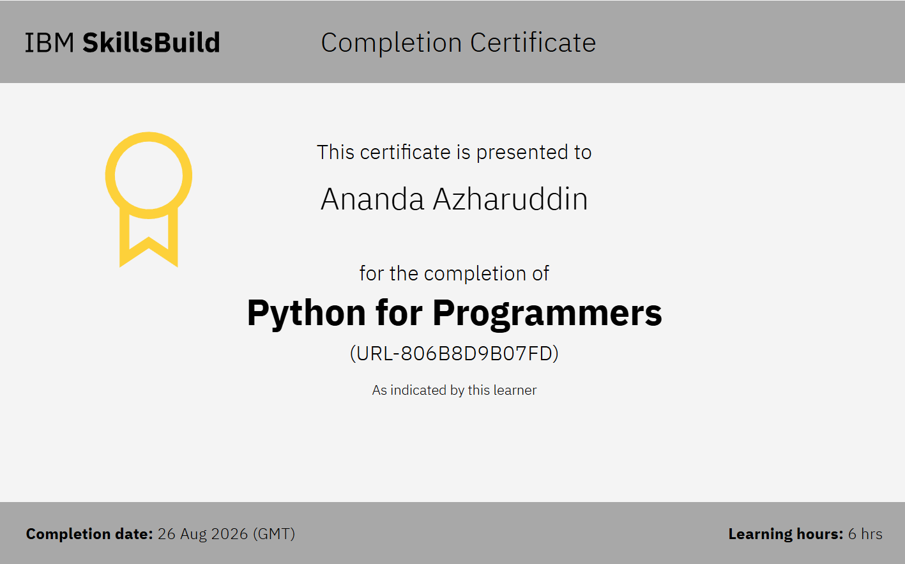Viewport: 905px width, 564px height.
Task: Click the Learning hours label
Action: (x=786, y=534)
